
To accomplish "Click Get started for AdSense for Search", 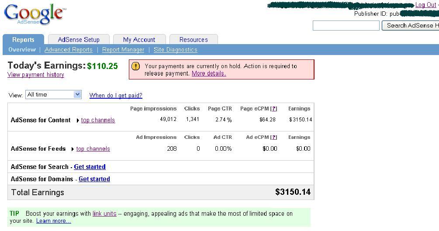I will (90, 167).
